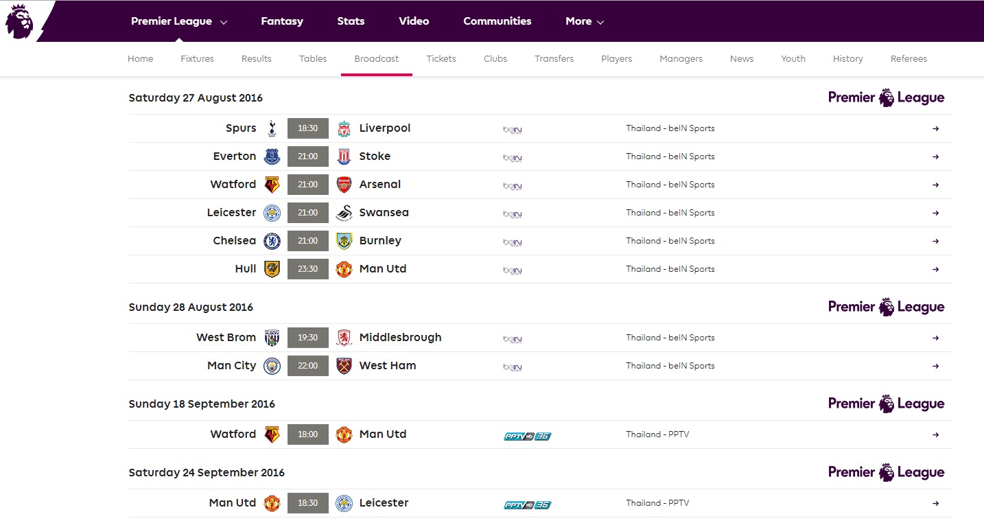This screenshot has height=523, width=984.
Task: Open arrow for Hull v Man Utd
Action: coord(935,269)
